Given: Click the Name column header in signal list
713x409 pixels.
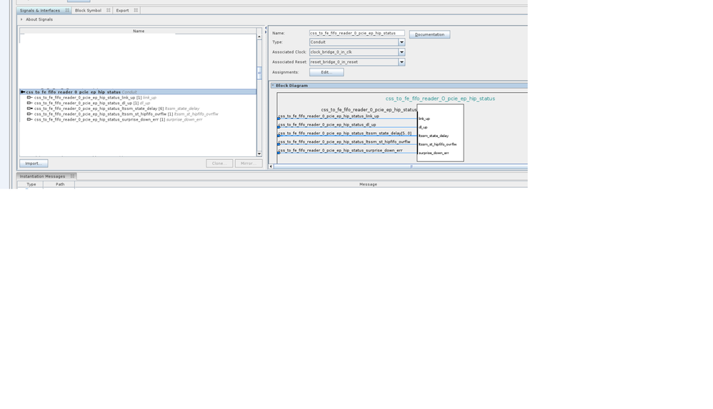Looking at the screenshot, I should 138,31.
